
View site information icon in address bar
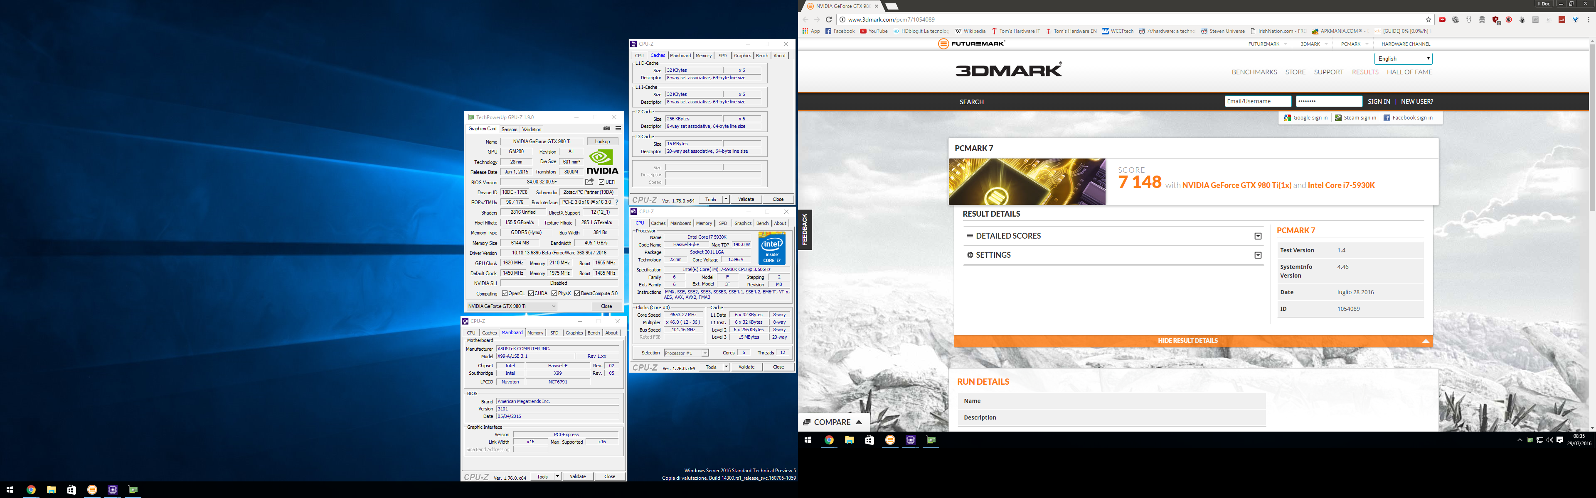[x=842, y=20]
